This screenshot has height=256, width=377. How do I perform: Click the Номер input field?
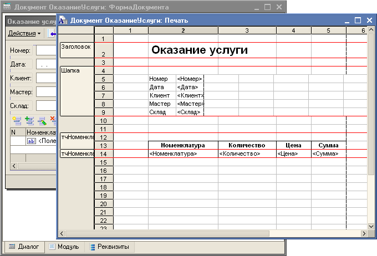click(x=46, y=51)
